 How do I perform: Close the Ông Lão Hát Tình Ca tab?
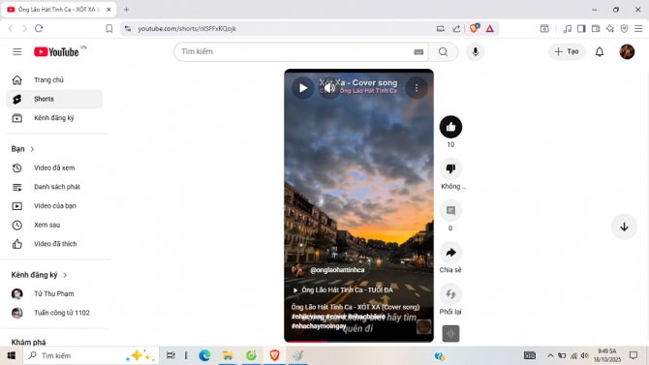pyautogui.click(x=108, y=9)
